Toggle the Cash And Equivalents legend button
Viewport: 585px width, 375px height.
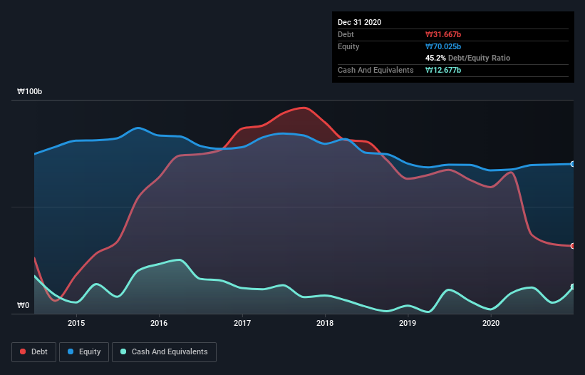[164, 352]
